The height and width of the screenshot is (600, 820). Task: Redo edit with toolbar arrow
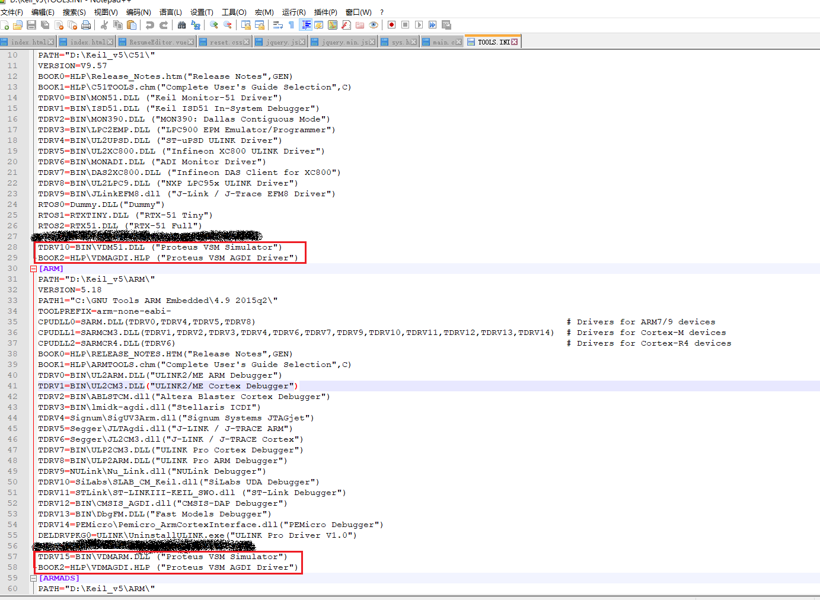click(164, 25)
